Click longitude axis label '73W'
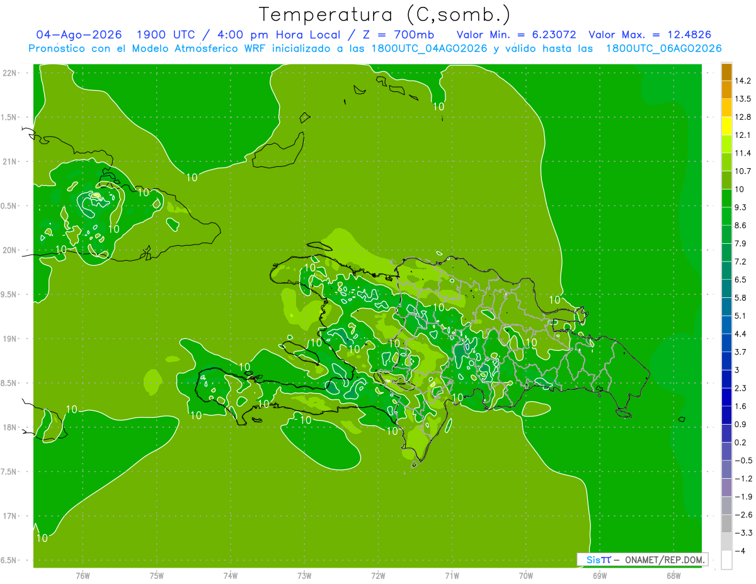Screen dimensions: 756x584 coord(304,575)
